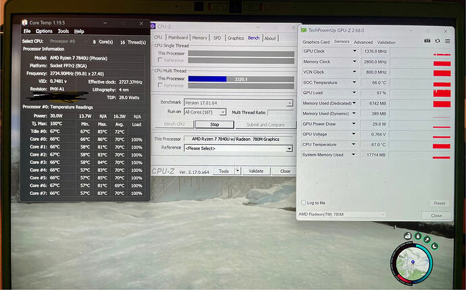This screenshot has width=466, height=290.
Task: Open the Tools button dropdown arrow in CPU-Z
Action: 237,171
